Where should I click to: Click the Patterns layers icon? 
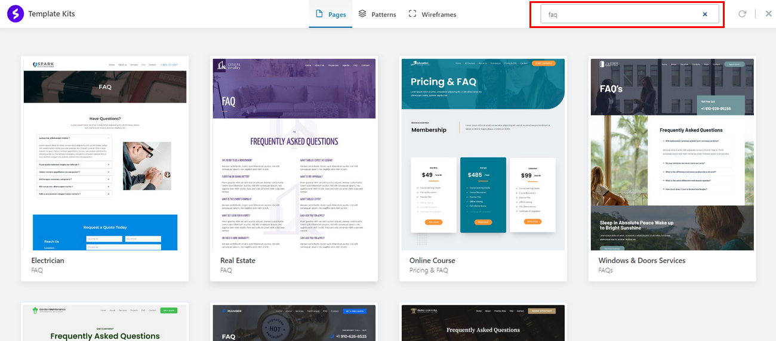pyautogui.click(x=362, y=14)
